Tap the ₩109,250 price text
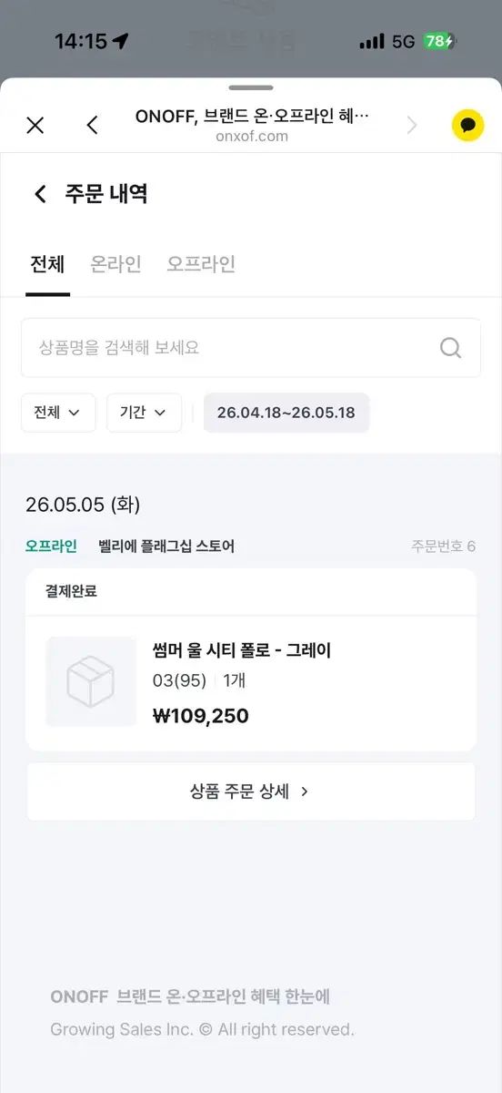The width and height of the screenshot is (502, 1093). tap(201, 716)
